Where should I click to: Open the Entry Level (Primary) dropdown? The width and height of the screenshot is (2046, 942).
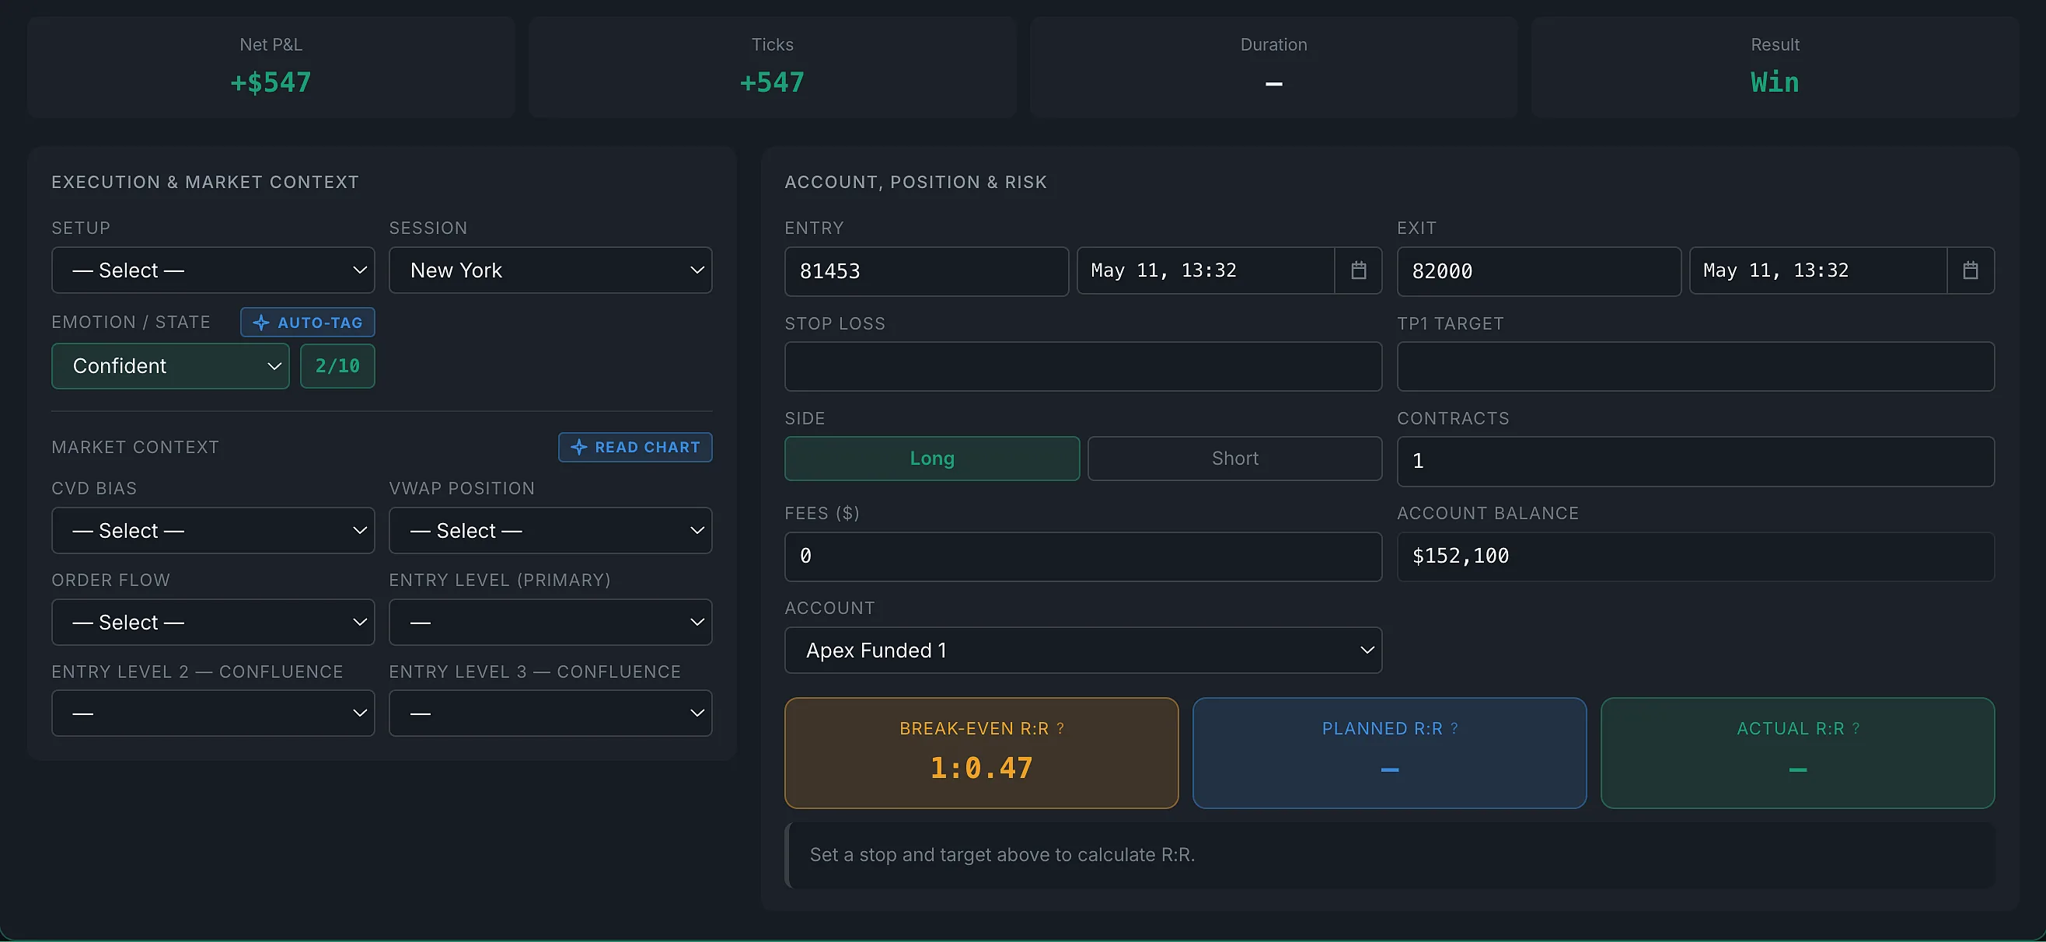[x=550, y=622]
